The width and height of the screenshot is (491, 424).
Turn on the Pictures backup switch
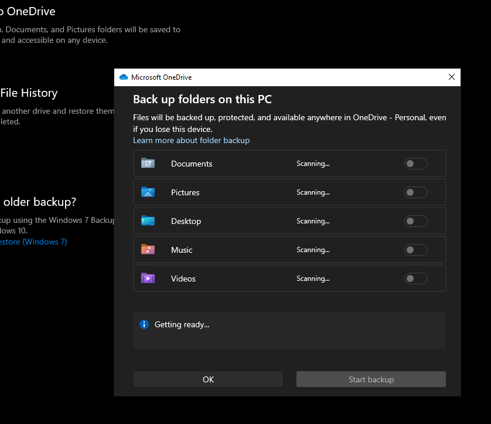tap(416, 192)
